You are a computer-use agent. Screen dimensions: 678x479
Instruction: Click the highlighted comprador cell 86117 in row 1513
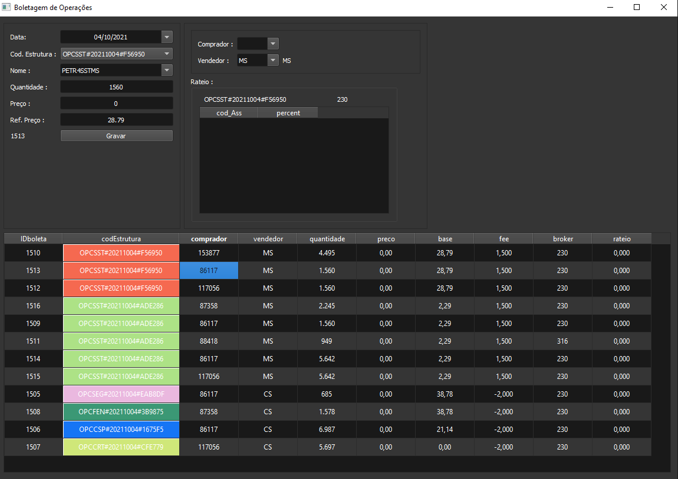(209, 271)
